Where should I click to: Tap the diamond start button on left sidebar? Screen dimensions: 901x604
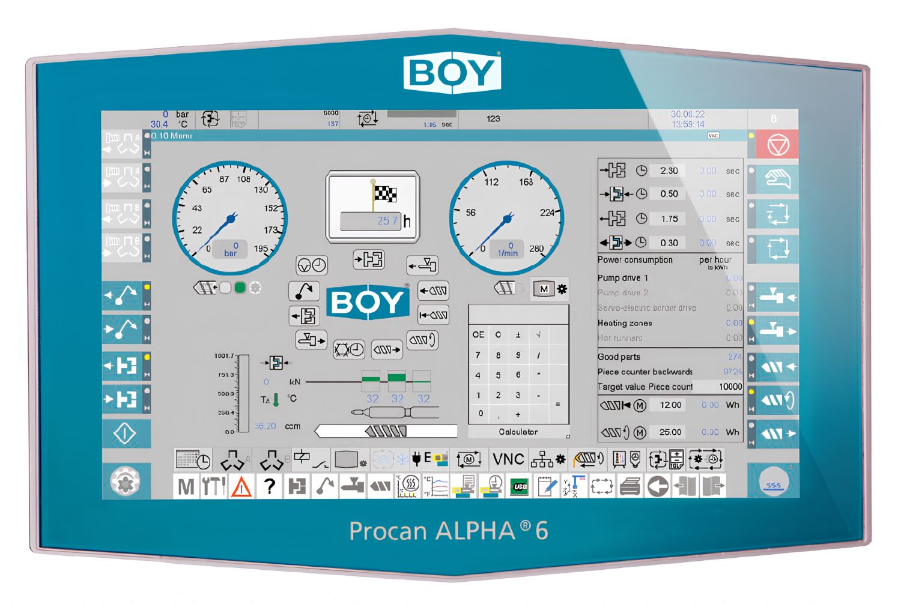125,433
